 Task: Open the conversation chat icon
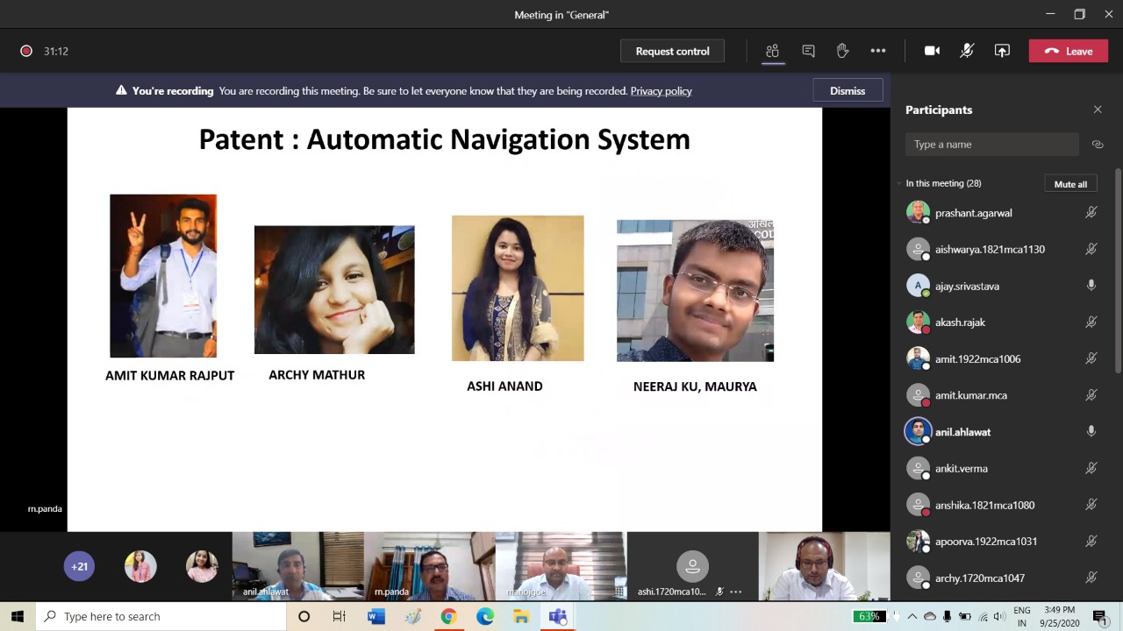tap(808, 51)
